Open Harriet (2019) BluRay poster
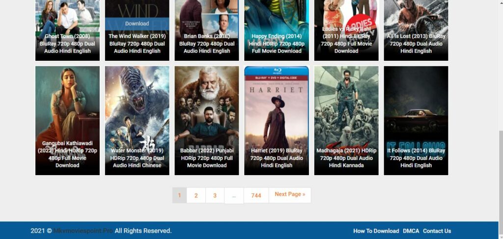503x239 pixels. point(277,120)
